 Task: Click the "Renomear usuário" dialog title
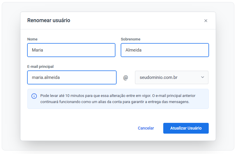(x=49, y=20)
